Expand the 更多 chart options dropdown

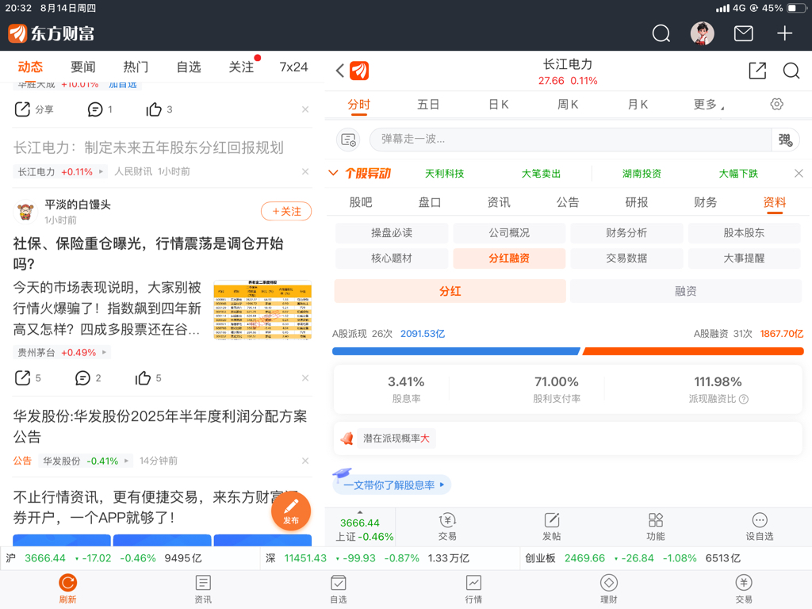click(x=708, y=104)
